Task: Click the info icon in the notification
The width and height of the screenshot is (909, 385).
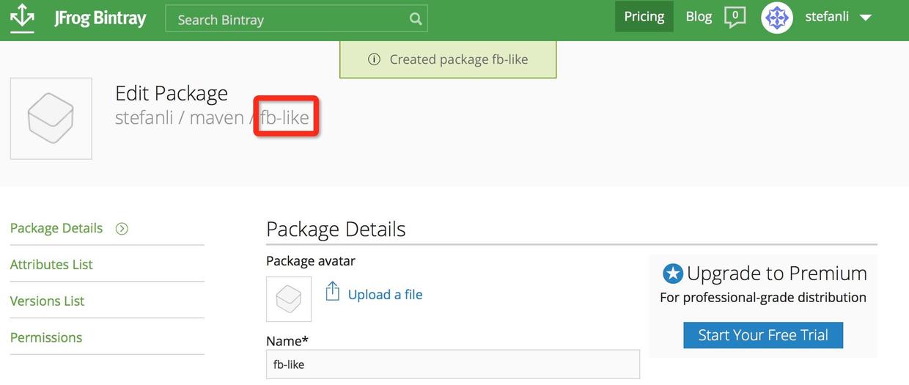Action: (374, 59)
